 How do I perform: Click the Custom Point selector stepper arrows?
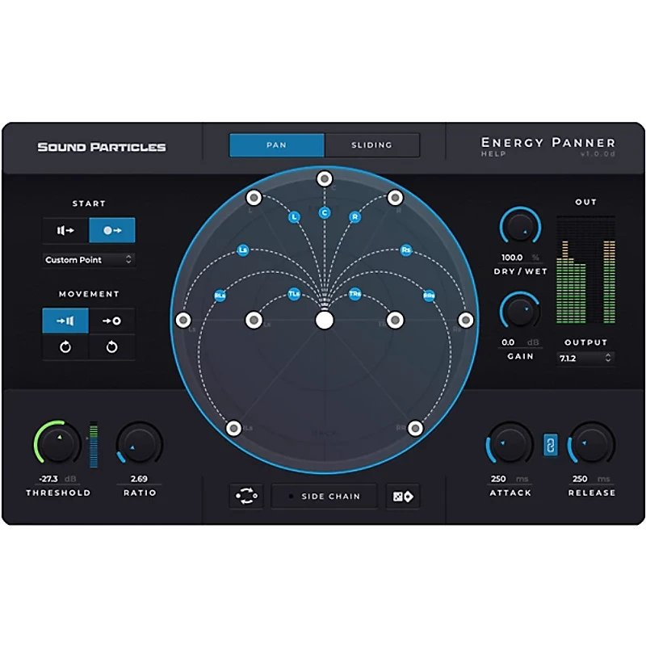pos(129,259)
